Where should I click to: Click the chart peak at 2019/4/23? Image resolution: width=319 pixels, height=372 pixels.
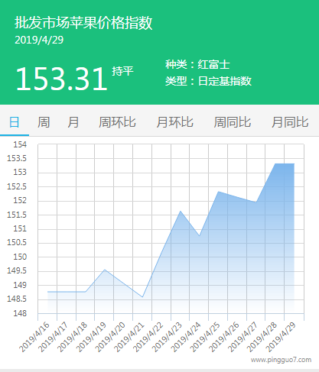[x=181, y=211]
